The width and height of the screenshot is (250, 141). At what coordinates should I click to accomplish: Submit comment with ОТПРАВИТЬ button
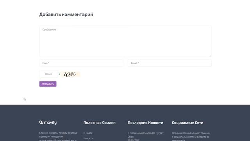(x=48, y=84)
